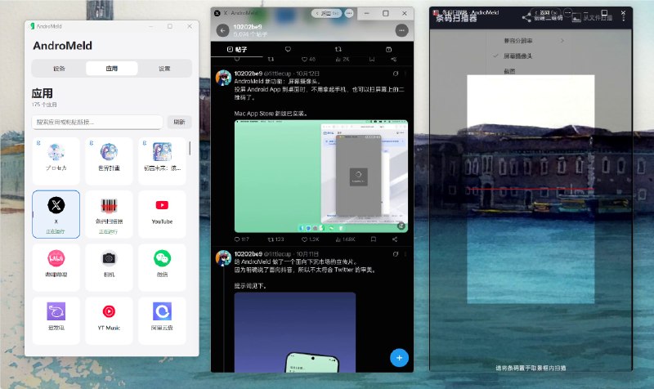Click the 10202be9 avatar on the 10月12日 post
Viewport: 654px width, 389px height.
[x=223, y=78]
